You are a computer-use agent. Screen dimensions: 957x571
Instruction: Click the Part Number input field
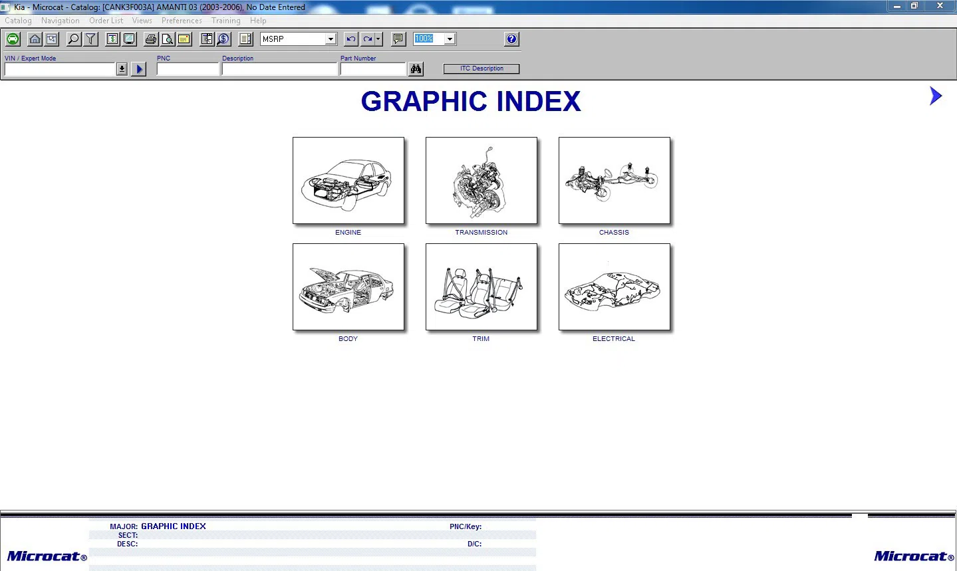click(x=373, y=69)
